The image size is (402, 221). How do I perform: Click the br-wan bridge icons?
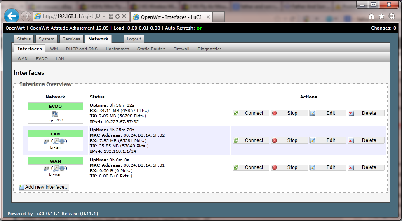coord(55,168)
